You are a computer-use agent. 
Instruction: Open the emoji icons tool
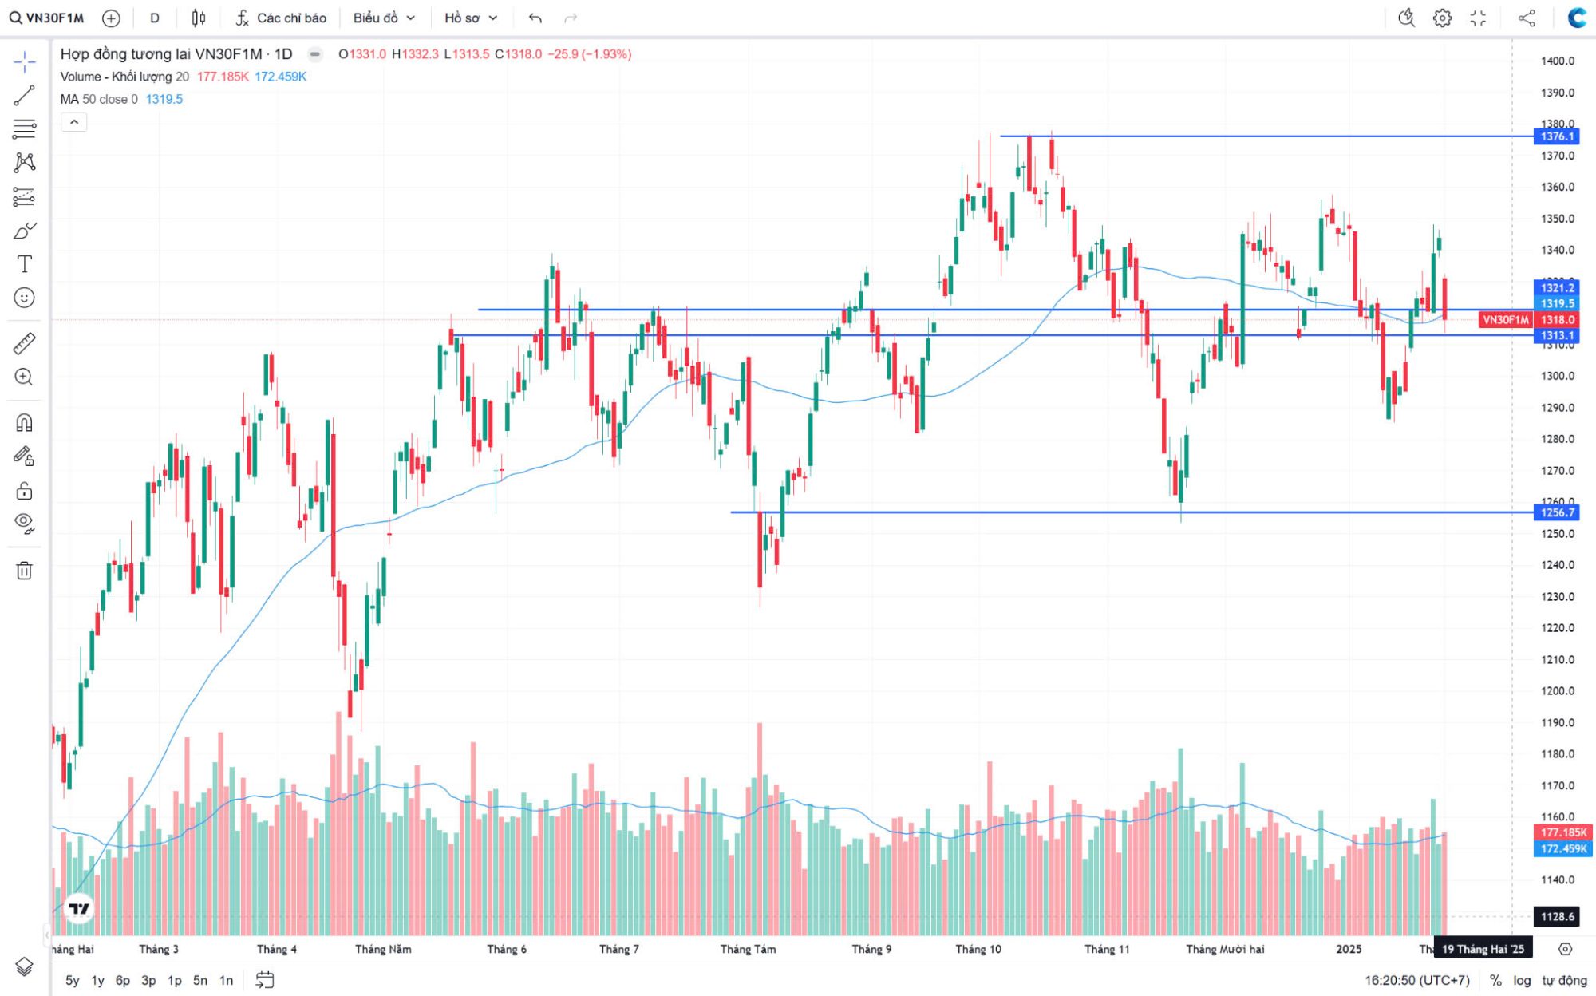pyautogui.click(x=24, y=298)
